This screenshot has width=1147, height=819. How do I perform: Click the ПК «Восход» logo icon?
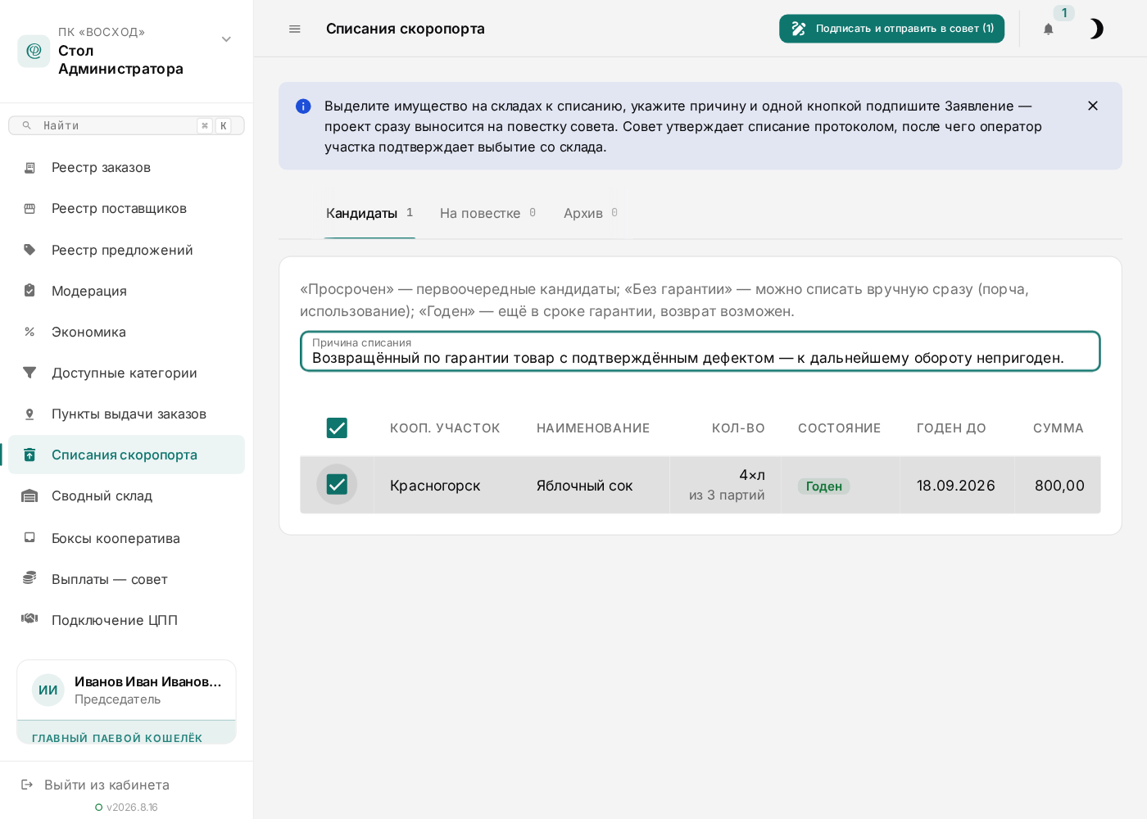pos(34,51)
